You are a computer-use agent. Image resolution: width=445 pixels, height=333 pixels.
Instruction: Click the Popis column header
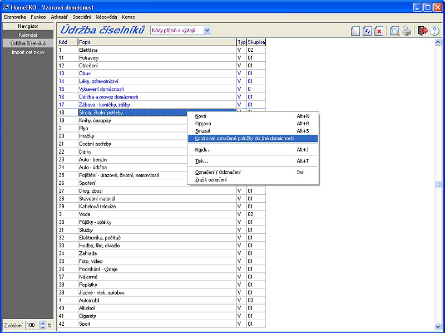click(157, 42)
